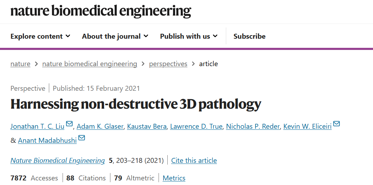Open author Adam K. Glaser's profile
Screen dimensions: 373x185
click(100, 126)
